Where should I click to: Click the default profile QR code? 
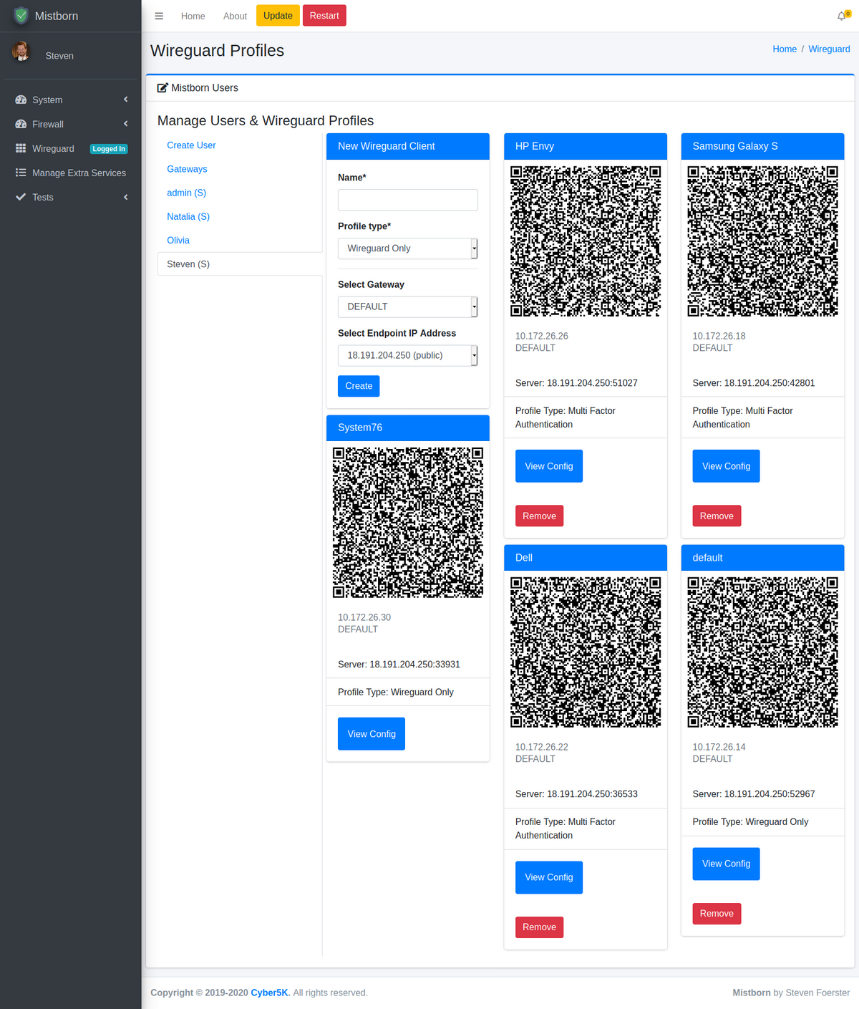click(x=762, y=652)
